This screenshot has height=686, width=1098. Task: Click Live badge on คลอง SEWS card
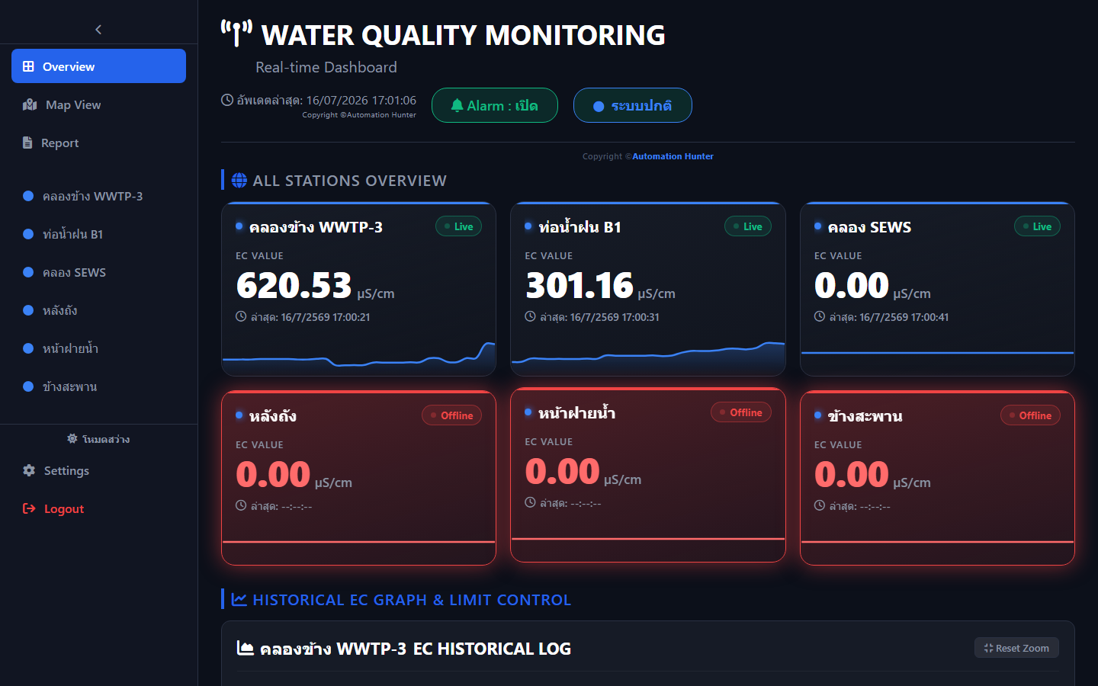(1037, 226)
